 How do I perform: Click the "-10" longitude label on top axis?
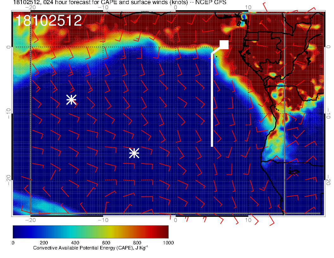coord(103,8)
